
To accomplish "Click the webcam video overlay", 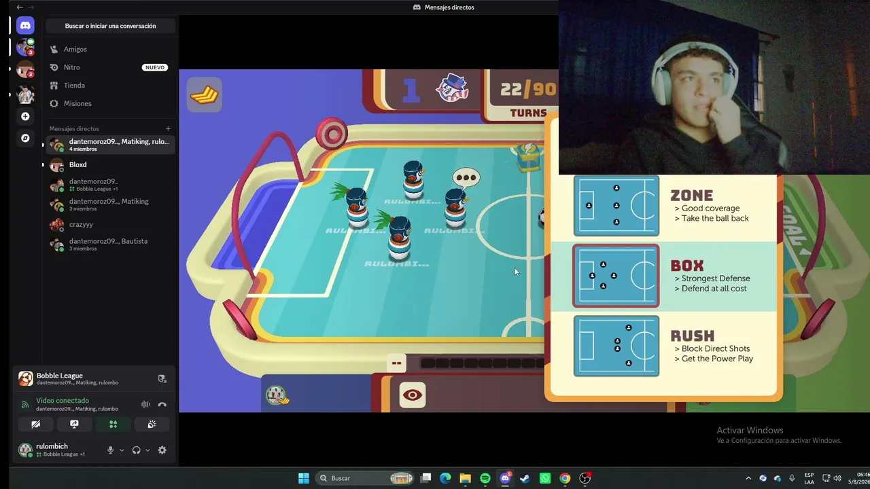I will (714, 88).
